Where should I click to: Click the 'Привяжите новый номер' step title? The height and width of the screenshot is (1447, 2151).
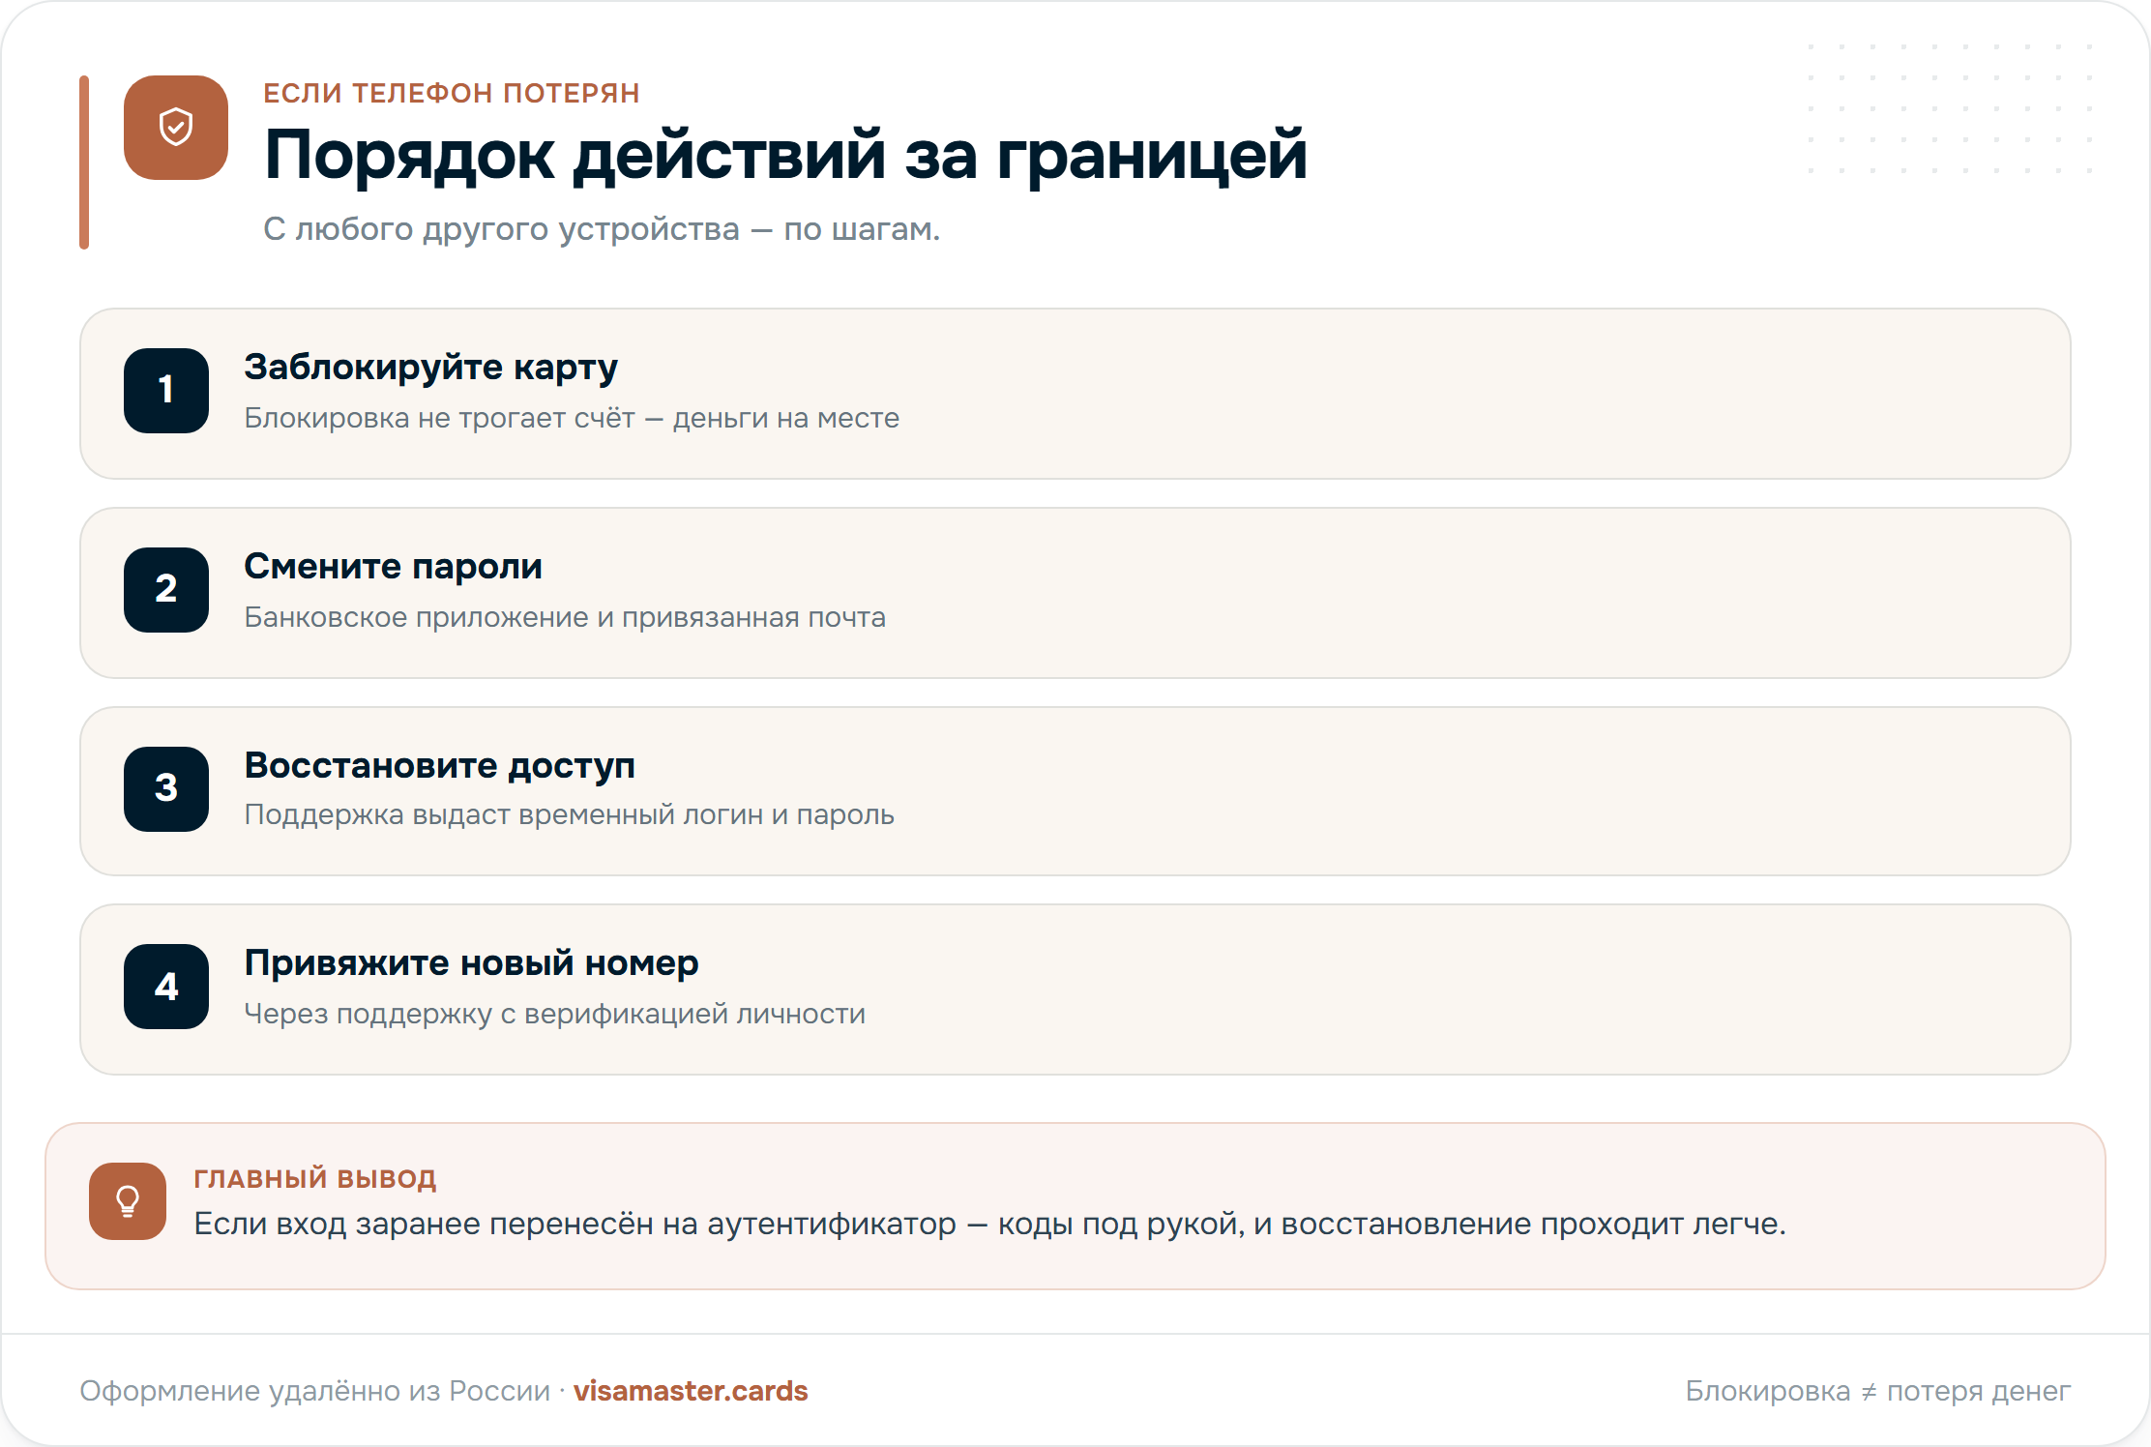tap(471, 963)
